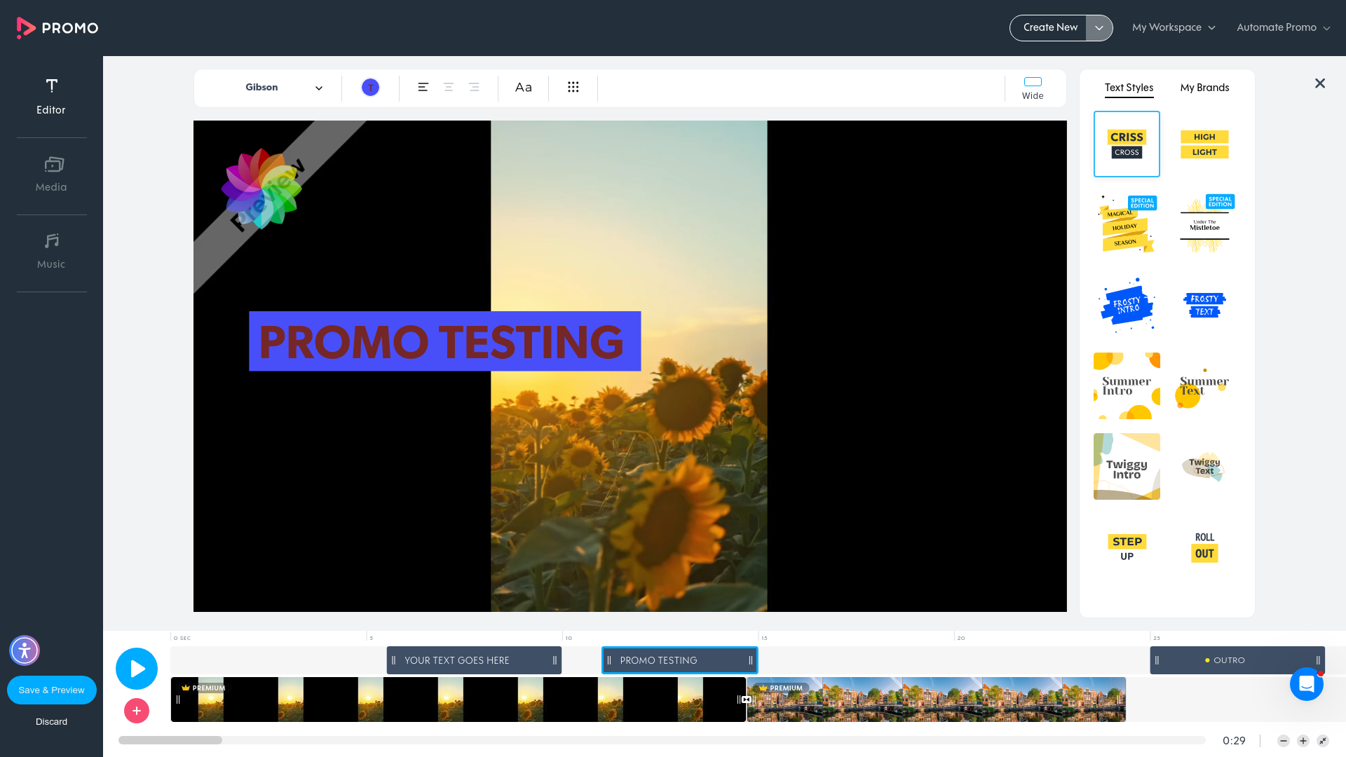Select the Editor panel in the sidebar

51,96
